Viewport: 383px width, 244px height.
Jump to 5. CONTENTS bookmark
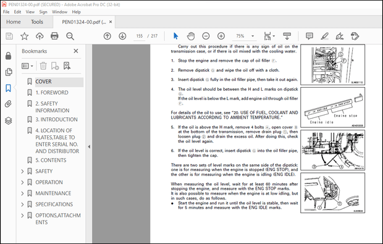pos(51,160)
